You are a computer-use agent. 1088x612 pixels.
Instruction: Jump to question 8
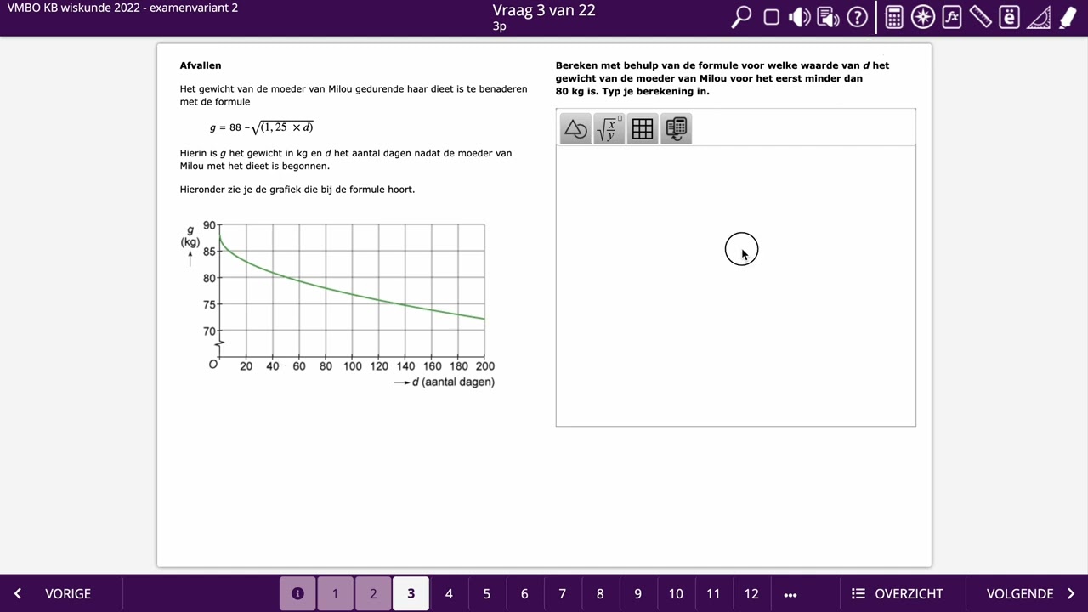pos(600,593)
